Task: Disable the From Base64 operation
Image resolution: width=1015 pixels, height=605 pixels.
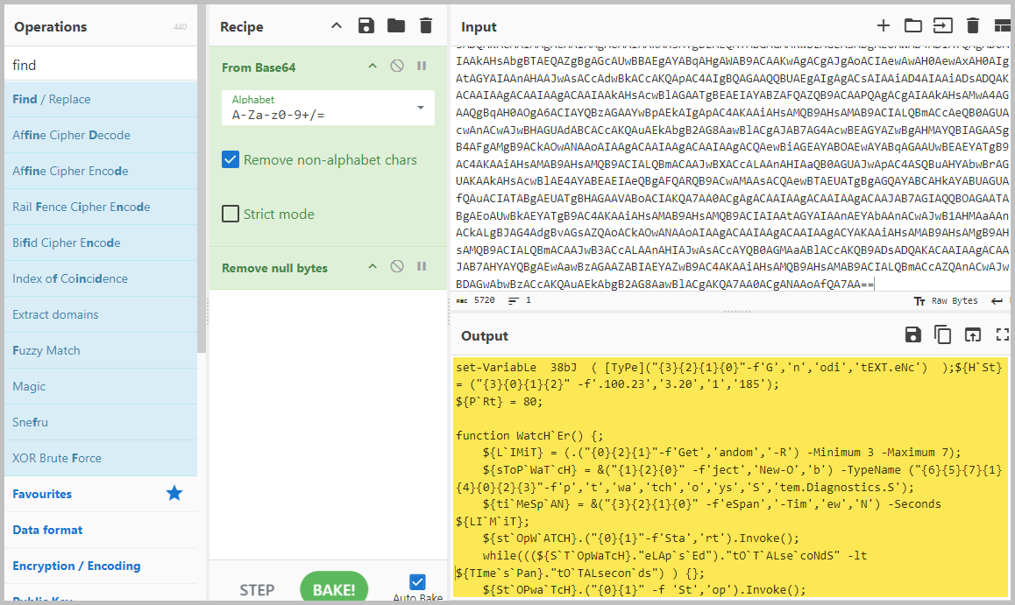Action: click(x=397, y=67)
